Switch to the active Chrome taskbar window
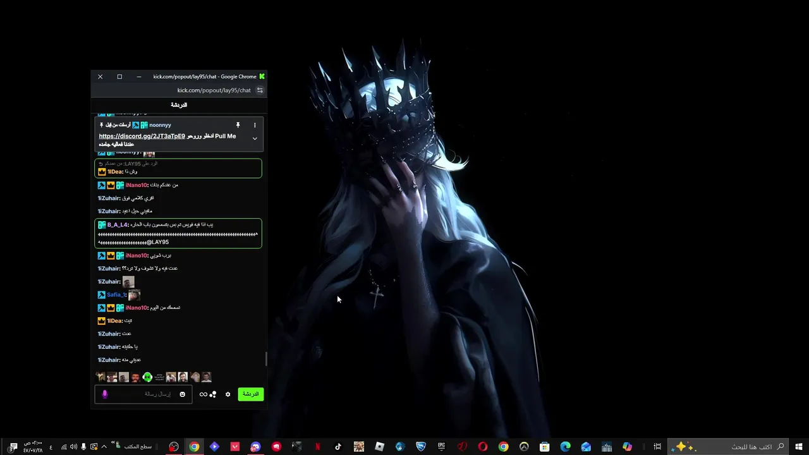Screen dimensions: 809x455 [x=194, y=447]
